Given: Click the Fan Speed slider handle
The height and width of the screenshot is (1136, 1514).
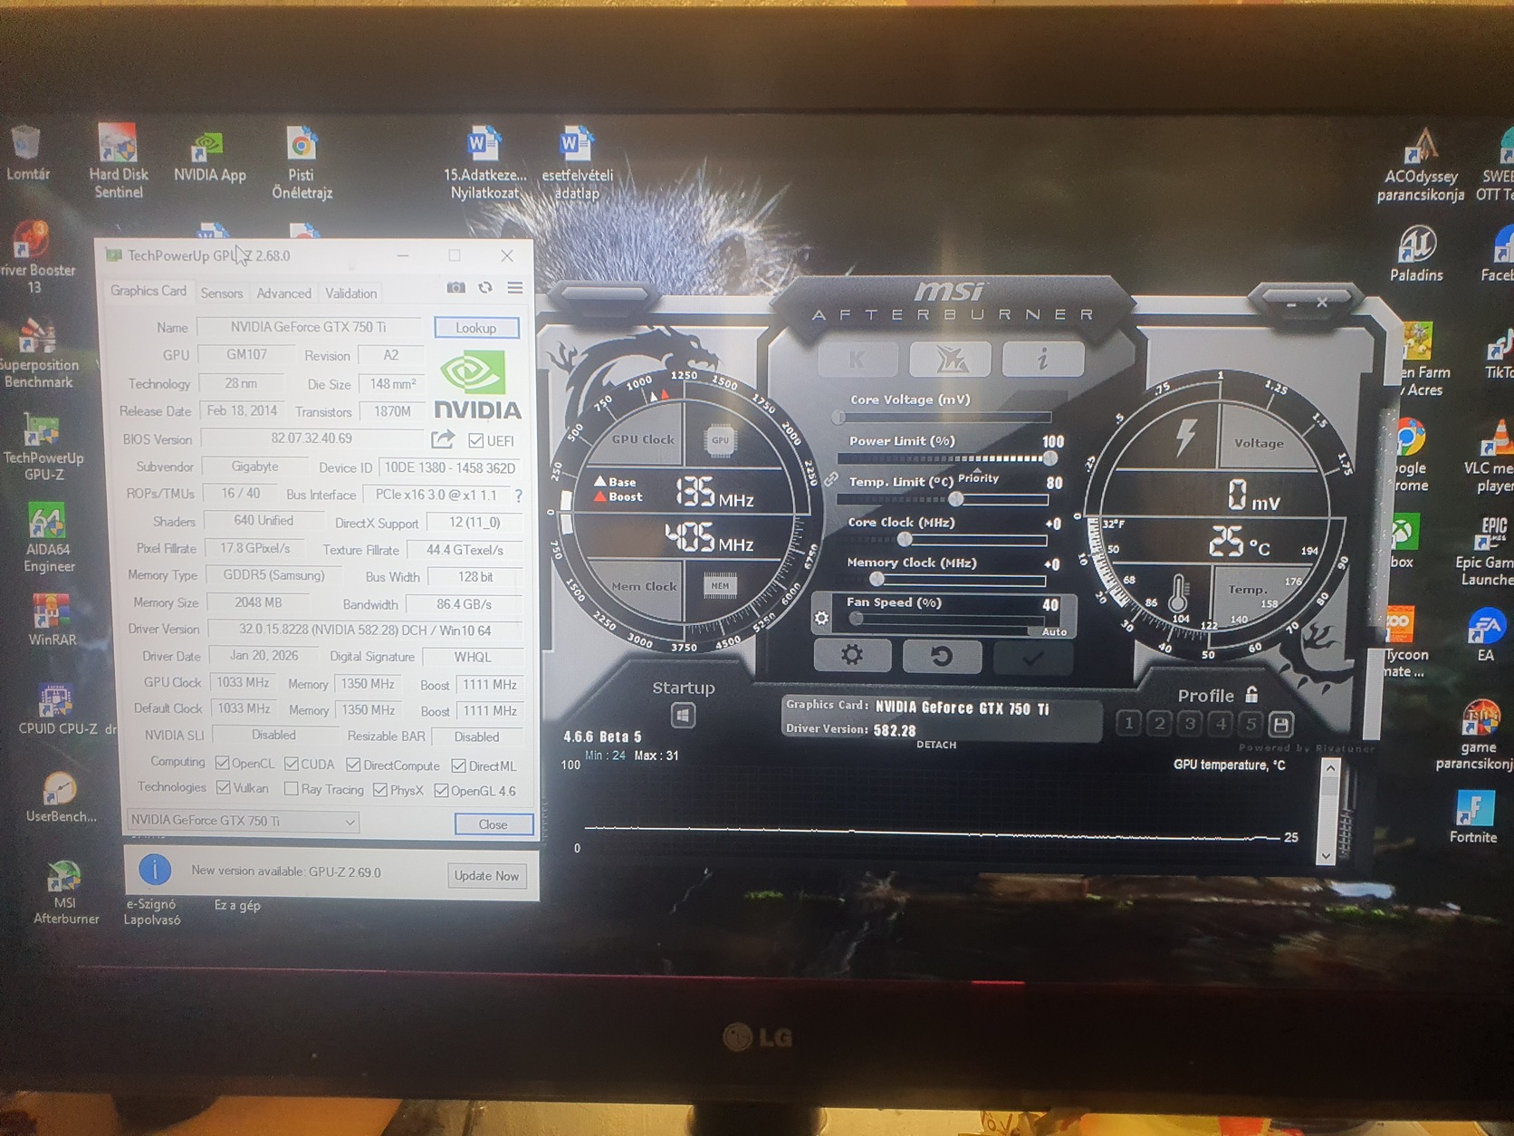Looking at the screenshot, I should [x=856, y=619].
